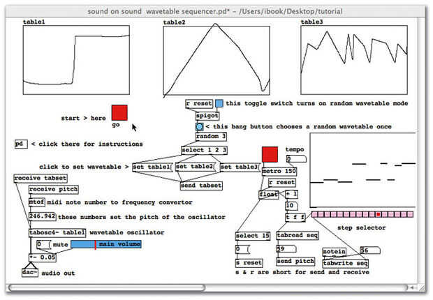Select the random 3 object
The image size is (433, 300).
click(x=211, y=137)
